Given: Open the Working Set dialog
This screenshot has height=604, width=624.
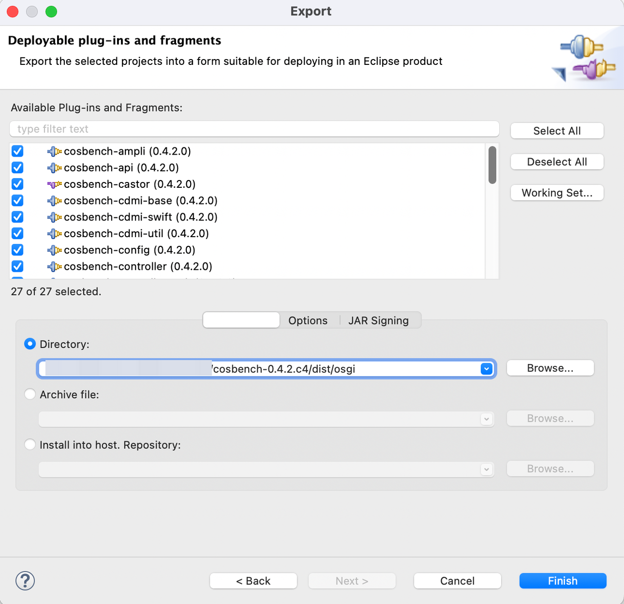Looking at the screenshot, I should pyautogui.click(x=557, y=193).
